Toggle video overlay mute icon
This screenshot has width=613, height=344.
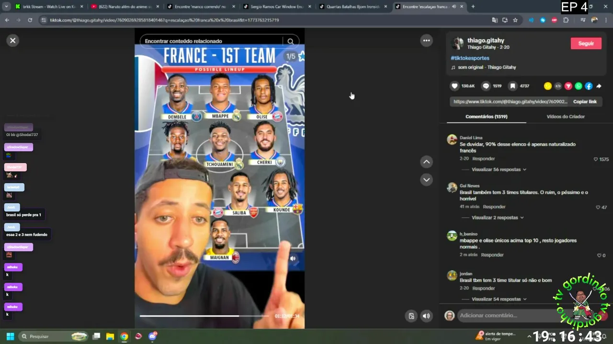coord(293,258)
